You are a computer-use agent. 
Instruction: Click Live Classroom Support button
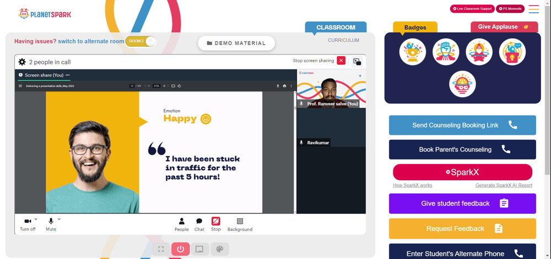(x=472, y=9)
